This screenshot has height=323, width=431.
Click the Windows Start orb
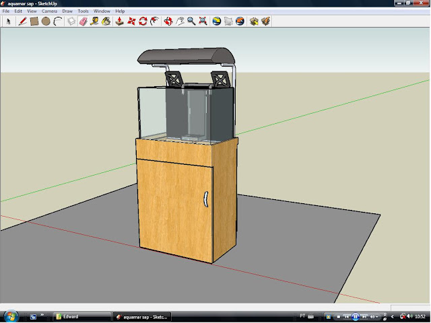11,316
